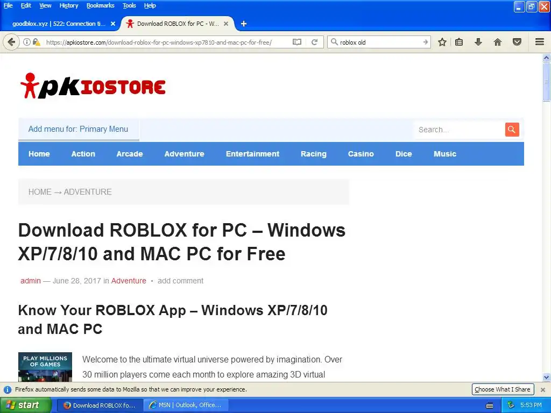The height and width of the screenshot is (413, 551).
Task: Open the Dice category
Action: click(404, 154)
